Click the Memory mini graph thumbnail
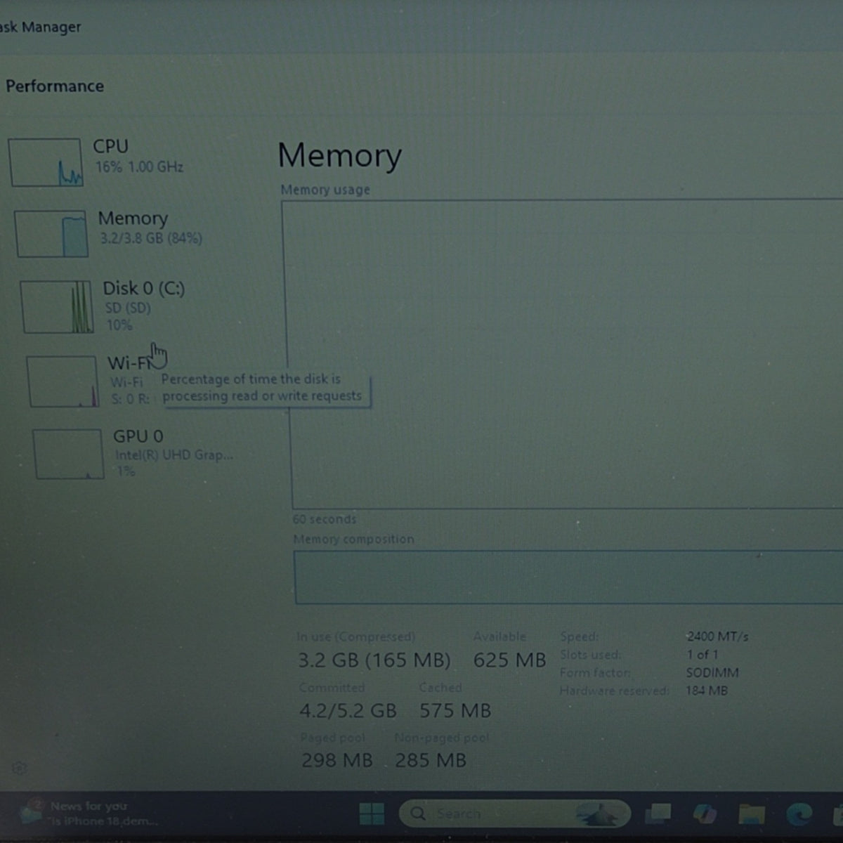The height and width of the screenshot is (843, 843). tap(51, 234)
